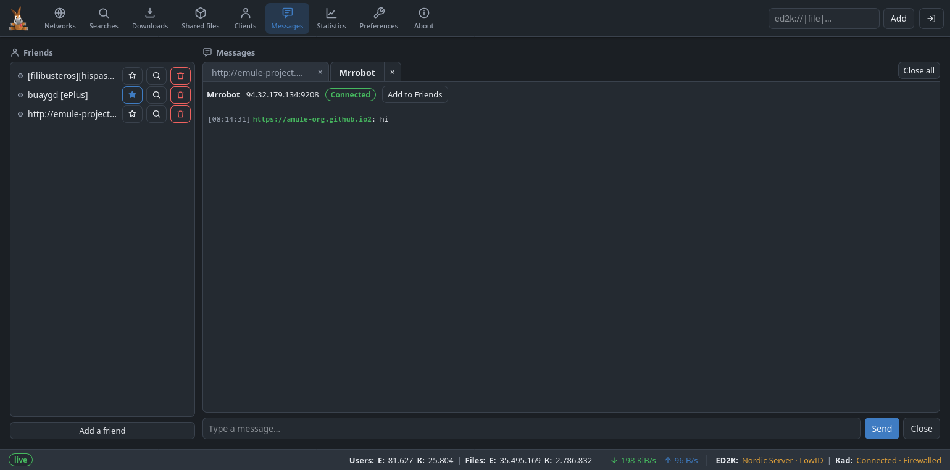This screenshot has height=470, width=950.
Task: Select the Messages section
Action: click(x=287, y=19)
